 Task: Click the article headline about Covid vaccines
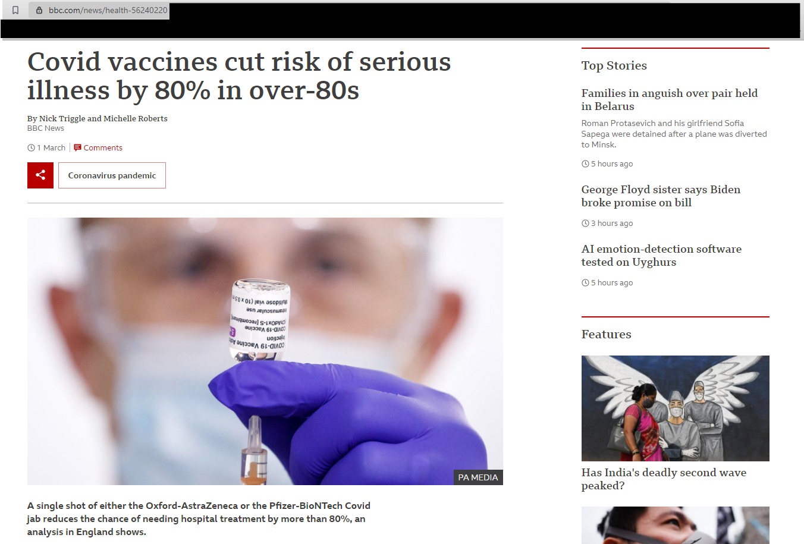(x=239, y=76)
